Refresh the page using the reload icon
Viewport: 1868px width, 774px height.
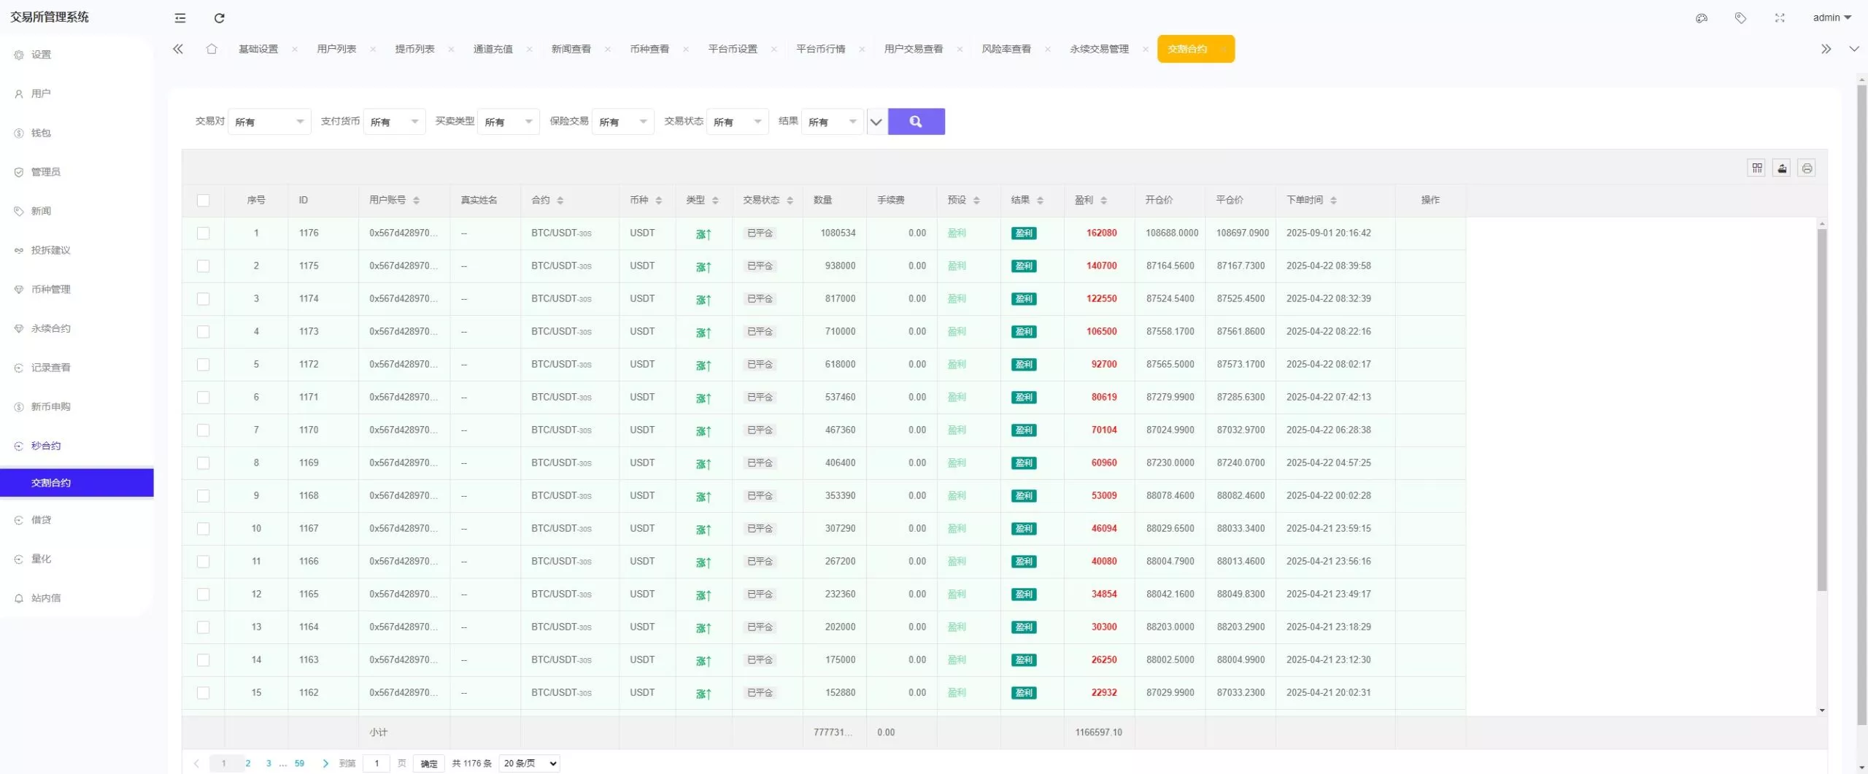(219, 18)
